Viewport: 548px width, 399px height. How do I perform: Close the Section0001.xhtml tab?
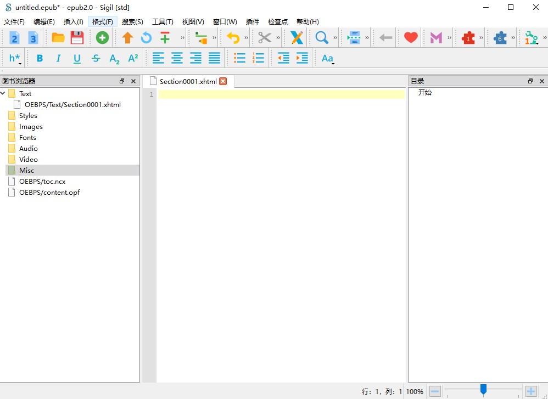point(223,81)
